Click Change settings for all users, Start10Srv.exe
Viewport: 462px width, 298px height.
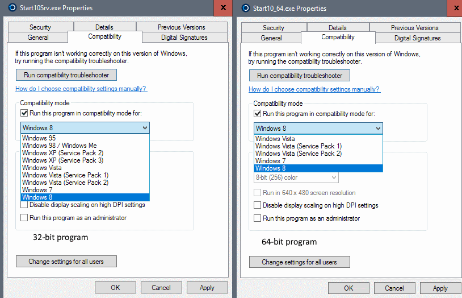pos(66,262)
